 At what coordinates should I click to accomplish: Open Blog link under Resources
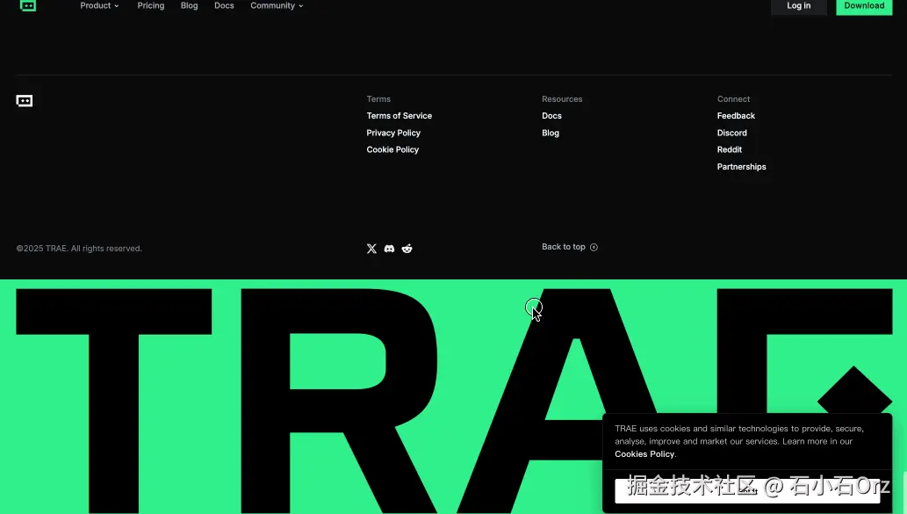coord(551,134)
